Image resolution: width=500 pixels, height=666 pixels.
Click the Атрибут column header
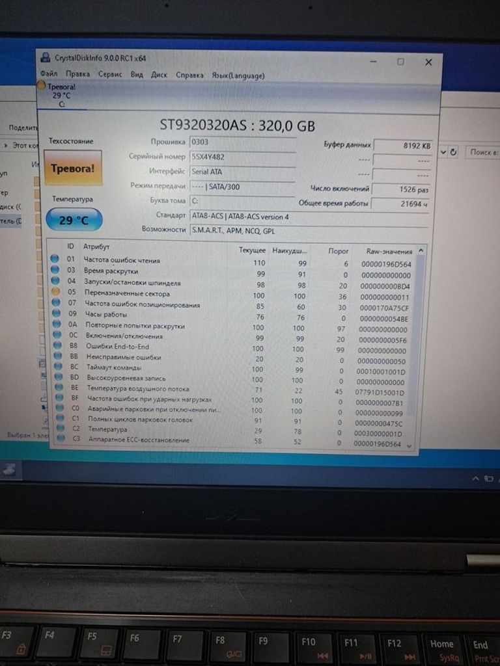click(96, 246)
